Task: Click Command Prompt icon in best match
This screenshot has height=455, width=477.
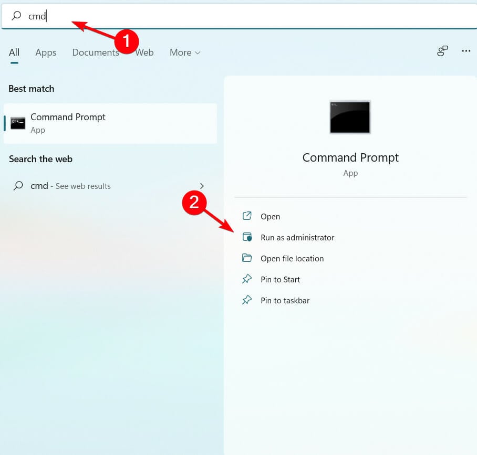Action: pos(18,123)
